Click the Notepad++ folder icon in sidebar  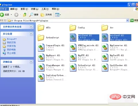pyautogui.click(x=4, y=39)
